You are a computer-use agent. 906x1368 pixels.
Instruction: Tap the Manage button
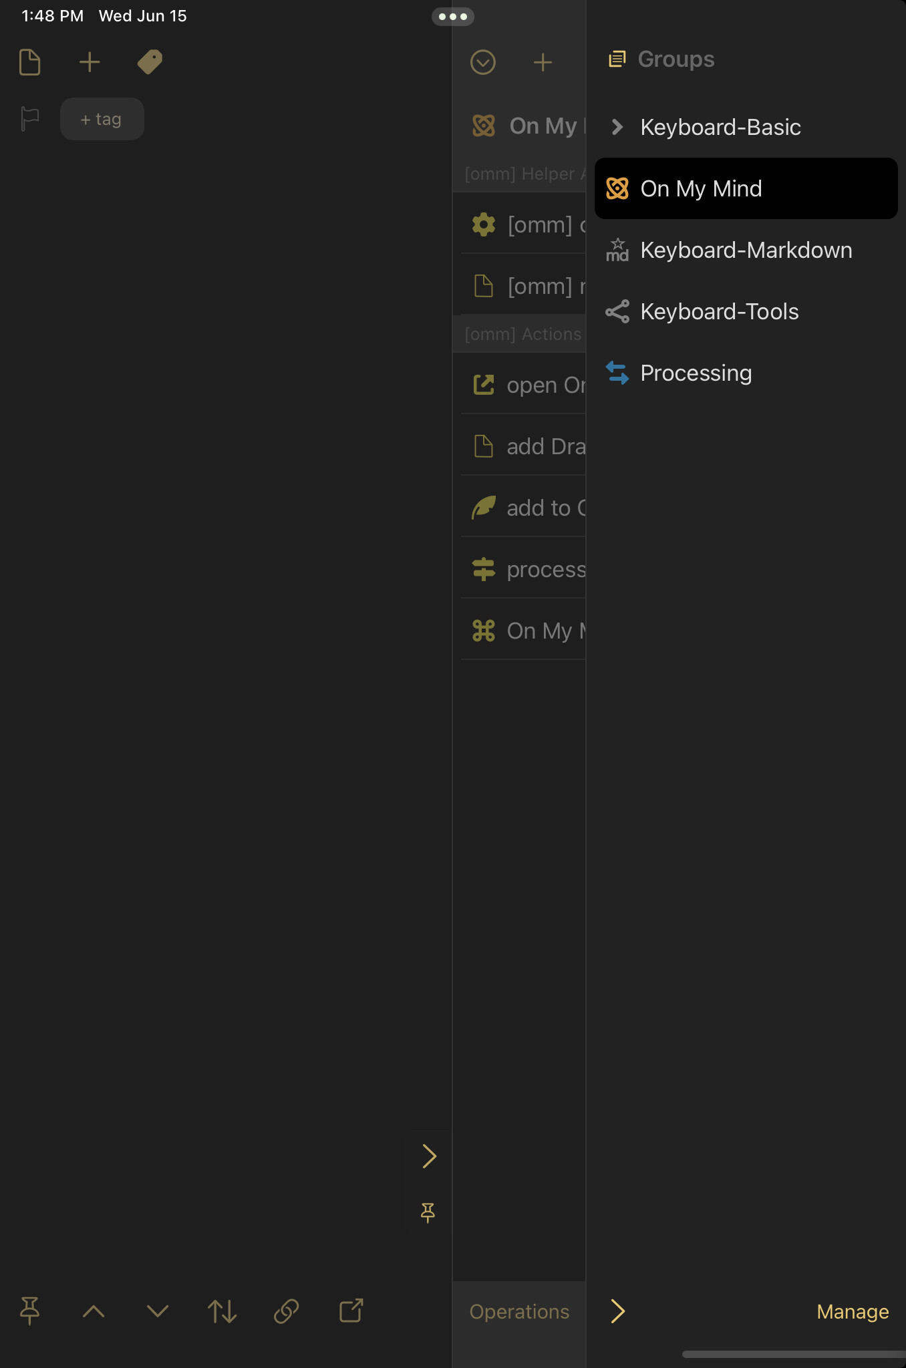[853, 1312]
